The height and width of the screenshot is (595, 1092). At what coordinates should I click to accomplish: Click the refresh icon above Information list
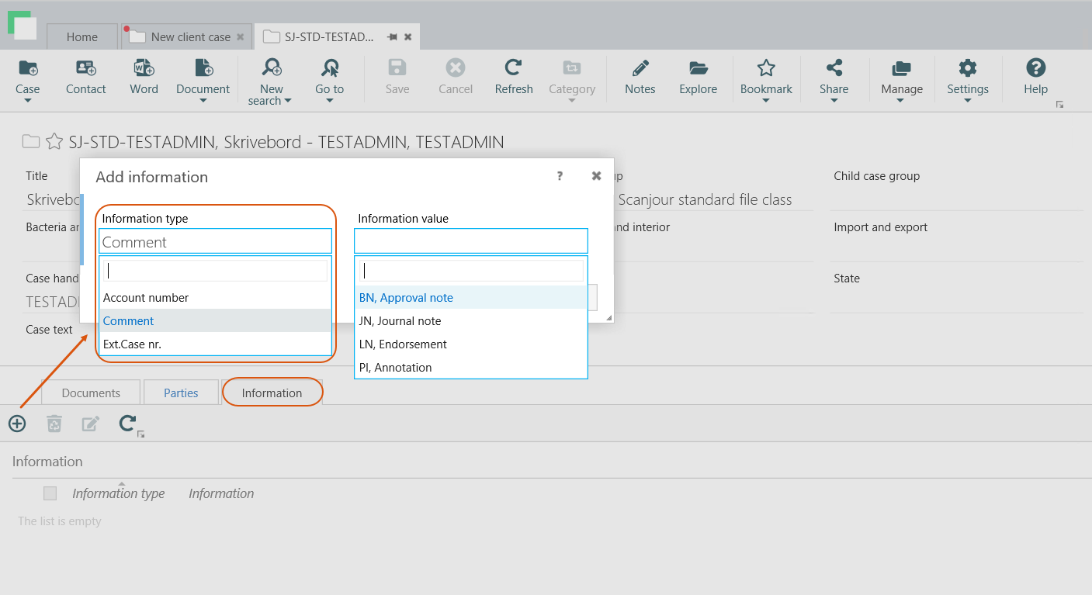pyautogui.click(x=127, y=424)
